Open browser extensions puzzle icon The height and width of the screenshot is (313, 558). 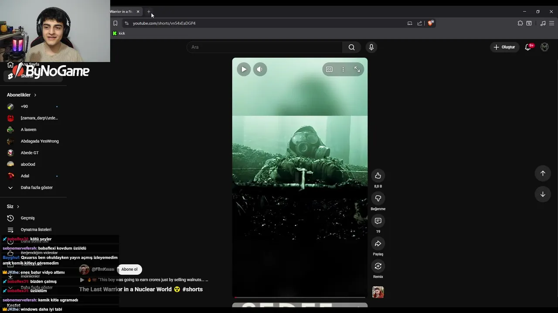pyautogui.click(x=520, y=23)
